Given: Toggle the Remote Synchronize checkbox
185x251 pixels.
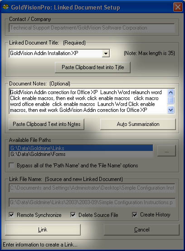Looking at the screenshot, I should point(11,215).
